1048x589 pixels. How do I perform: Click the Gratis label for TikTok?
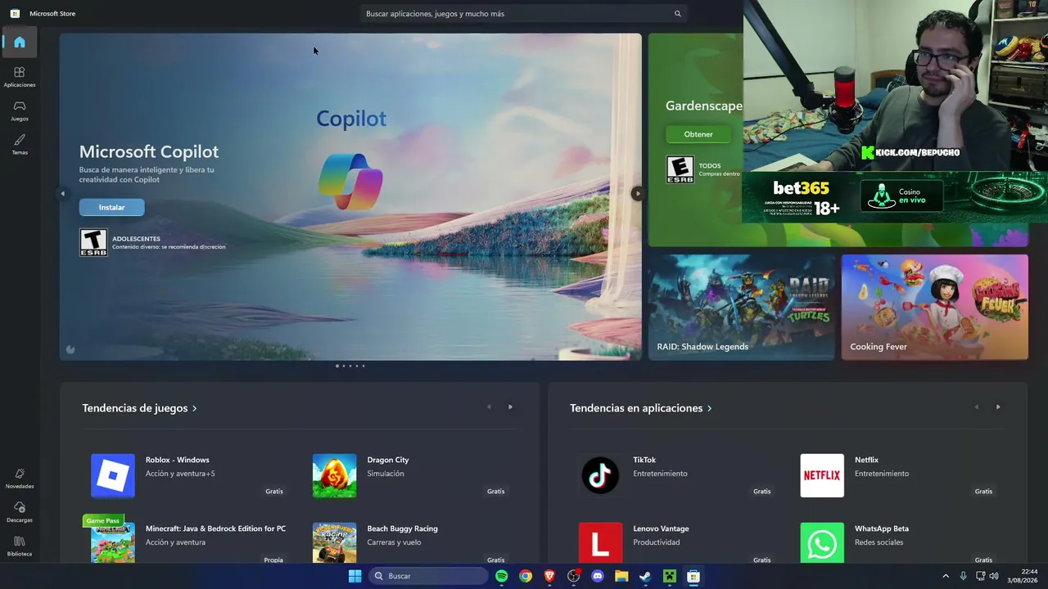(x=761, y=492)
